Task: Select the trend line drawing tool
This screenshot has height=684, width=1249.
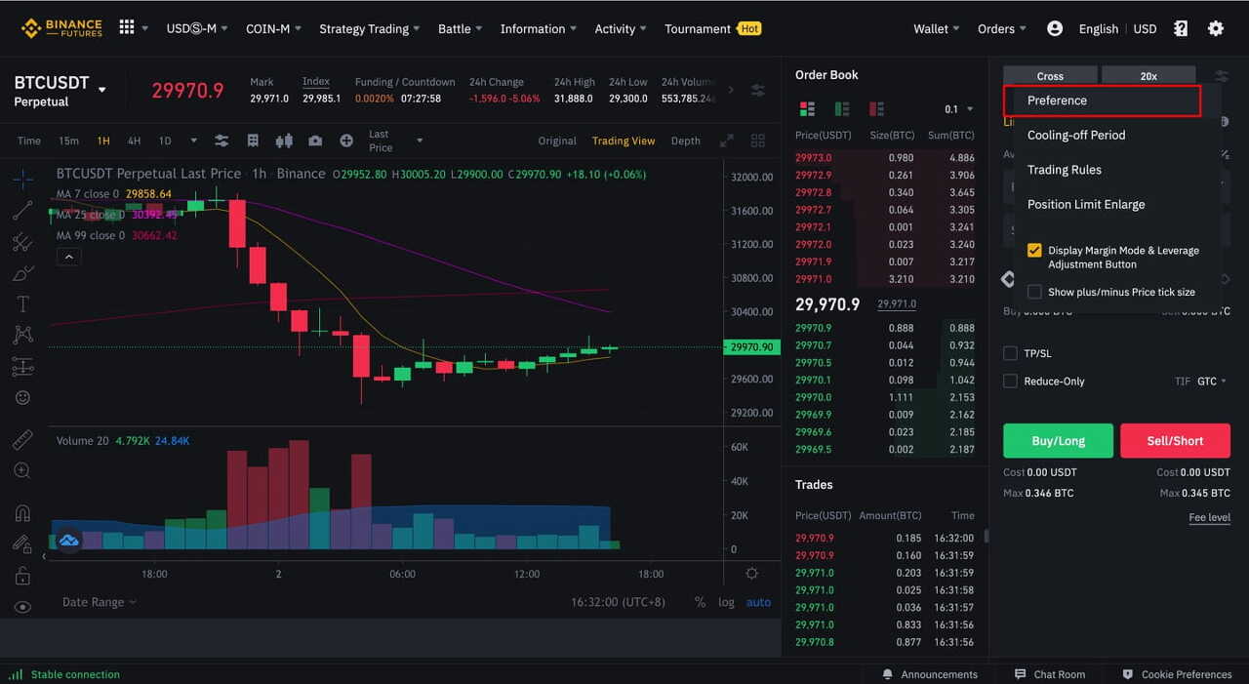Action: [22, 210]
